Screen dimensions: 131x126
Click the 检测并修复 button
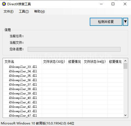[x=106, y=22]
